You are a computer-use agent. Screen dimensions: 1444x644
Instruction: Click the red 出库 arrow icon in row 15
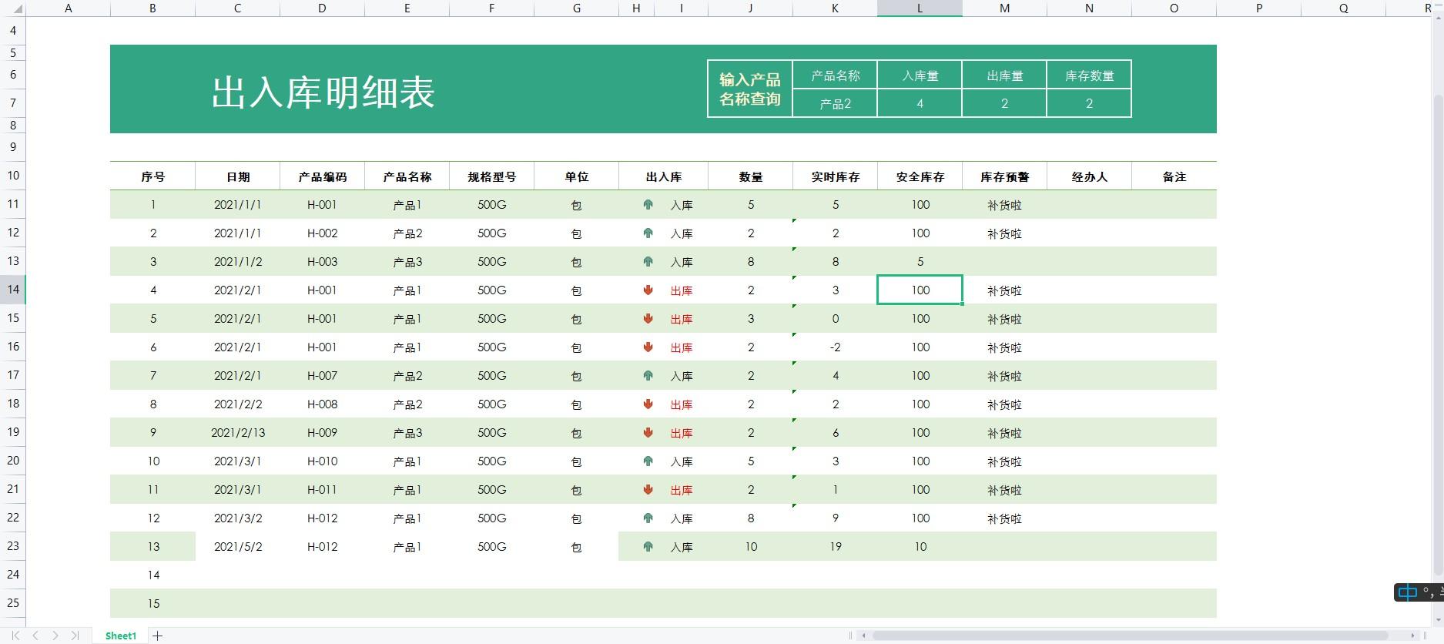click(648, 319)
